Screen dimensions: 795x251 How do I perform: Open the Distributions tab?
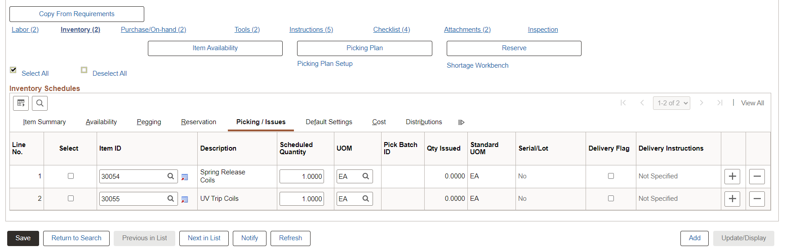424,122
